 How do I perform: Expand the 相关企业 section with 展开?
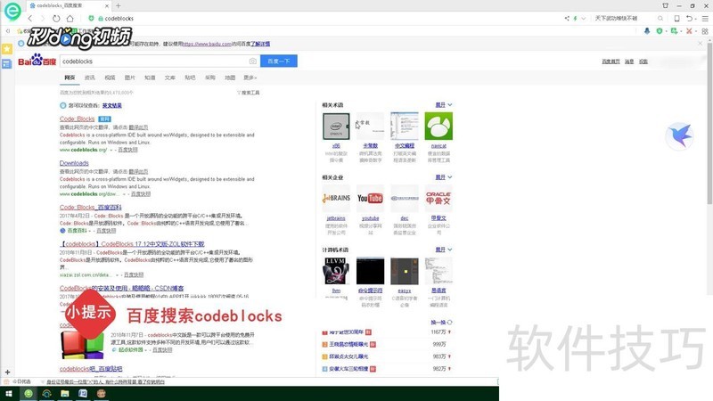point(443,177)
